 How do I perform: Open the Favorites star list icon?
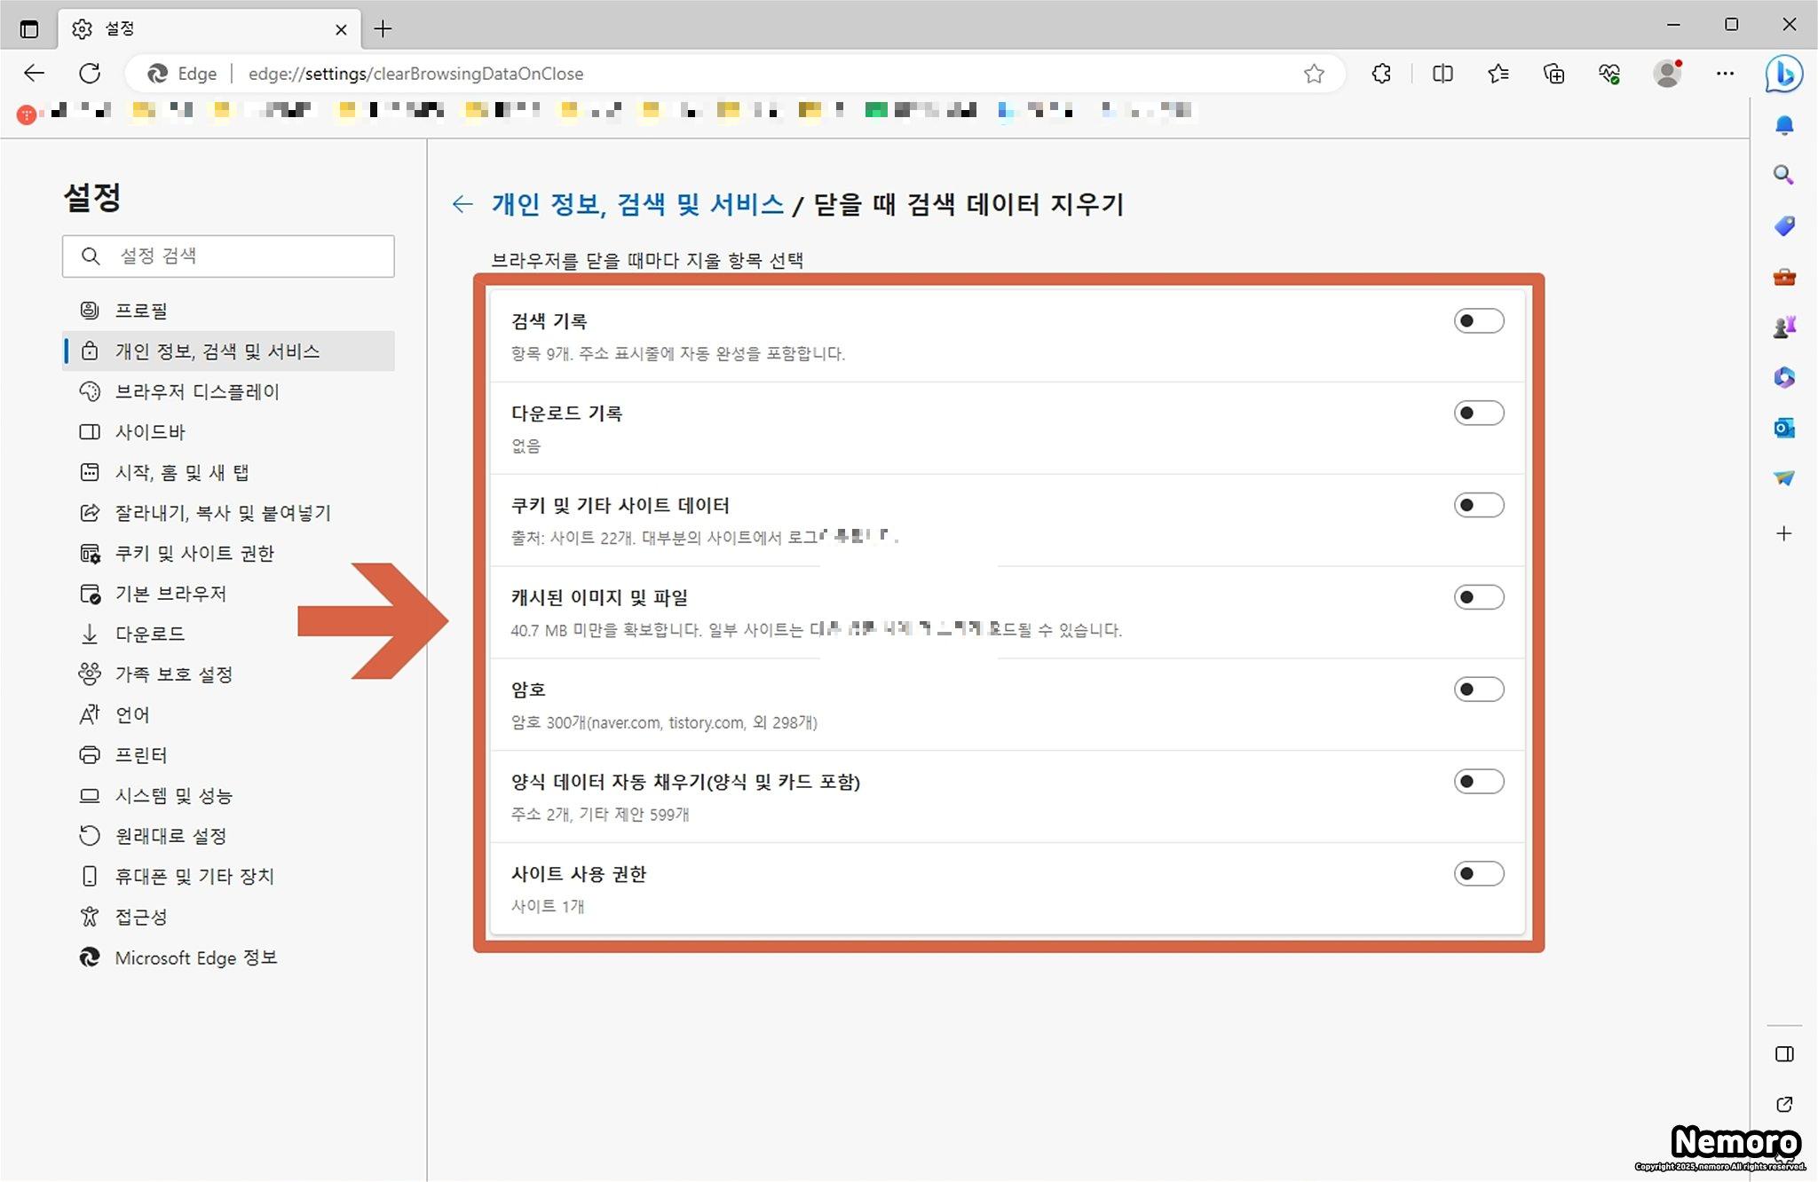tap(1498, 74)
